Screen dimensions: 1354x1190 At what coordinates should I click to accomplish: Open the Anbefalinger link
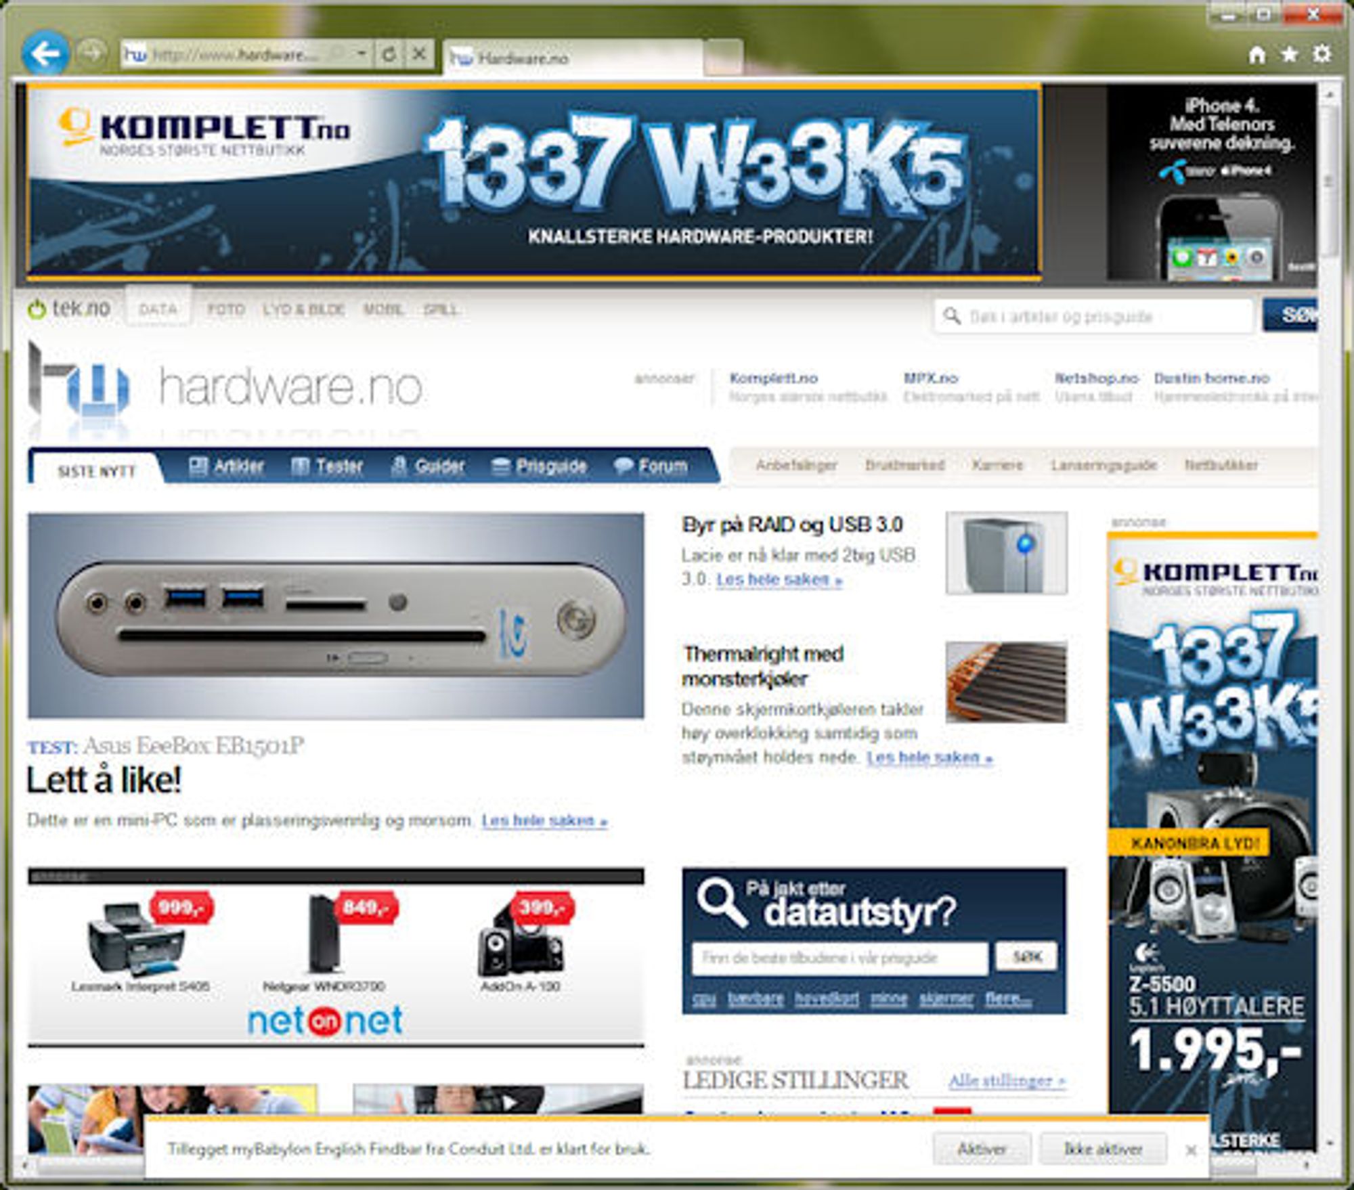796,465
